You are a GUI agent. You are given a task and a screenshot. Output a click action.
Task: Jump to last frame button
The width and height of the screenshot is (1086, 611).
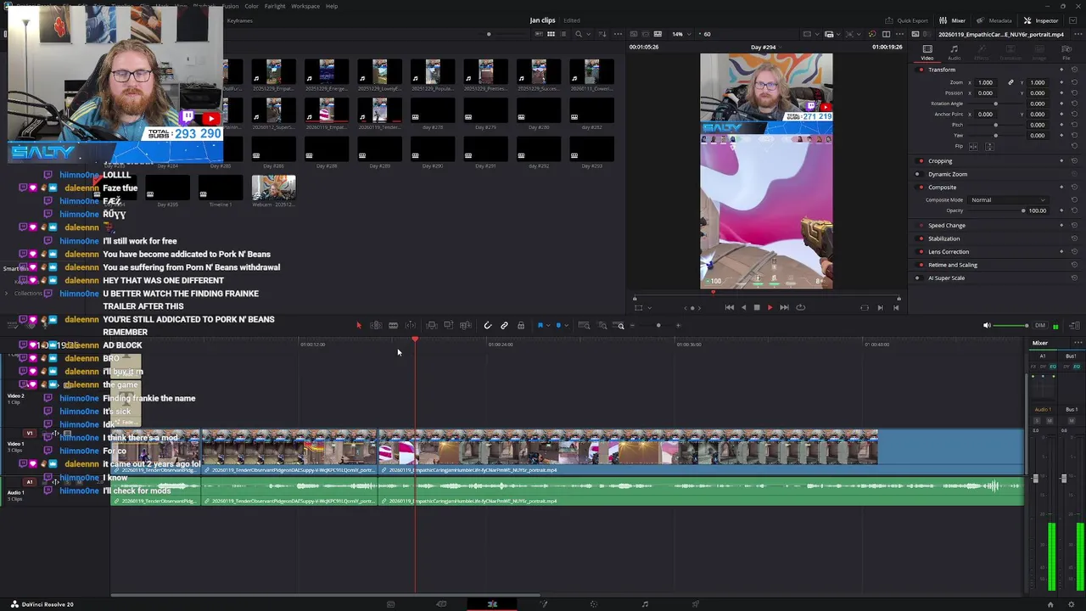coord(785,308)
